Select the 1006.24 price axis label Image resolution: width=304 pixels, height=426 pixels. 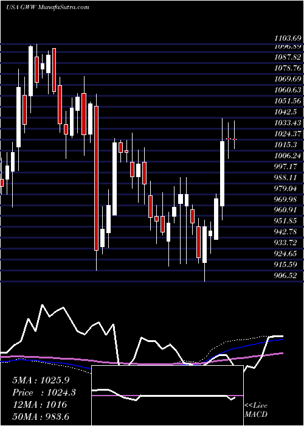[x=288, y=155]
